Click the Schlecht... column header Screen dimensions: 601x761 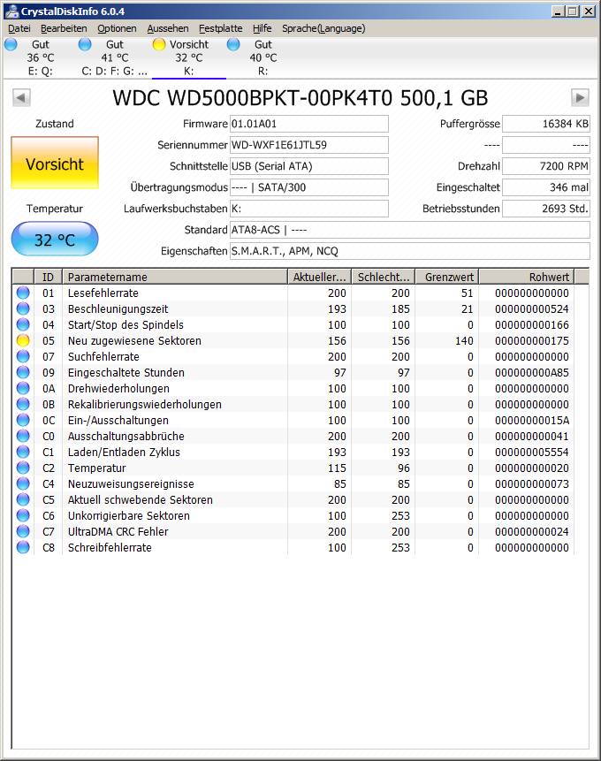(384, 277)
